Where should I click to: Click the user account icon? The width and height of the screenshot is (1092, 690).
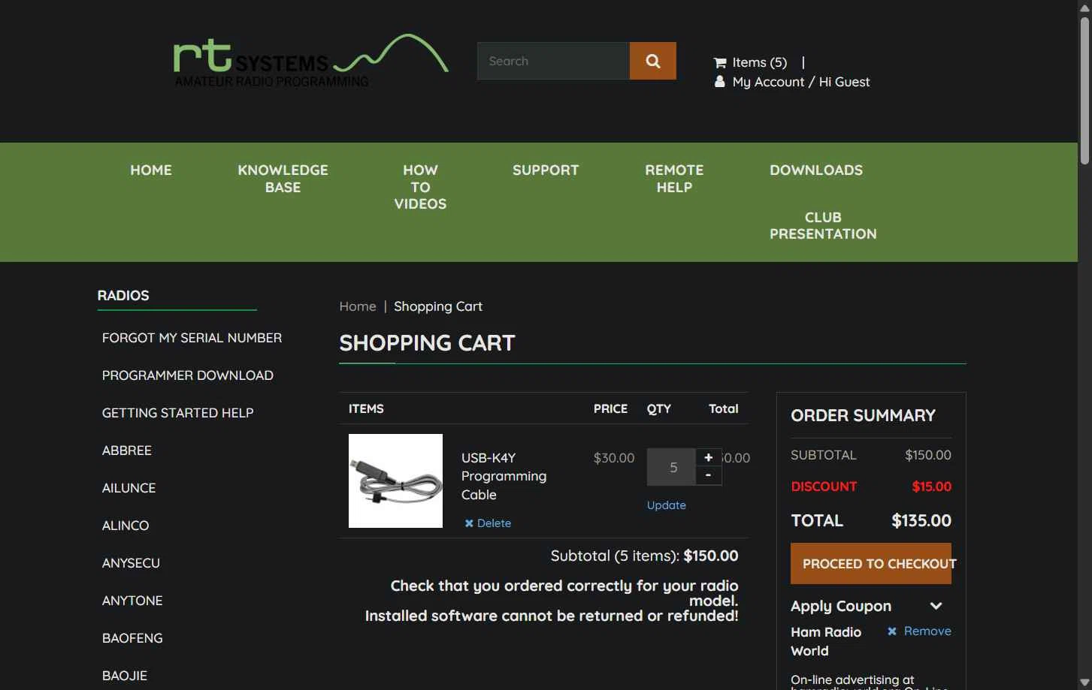(720, 82)
